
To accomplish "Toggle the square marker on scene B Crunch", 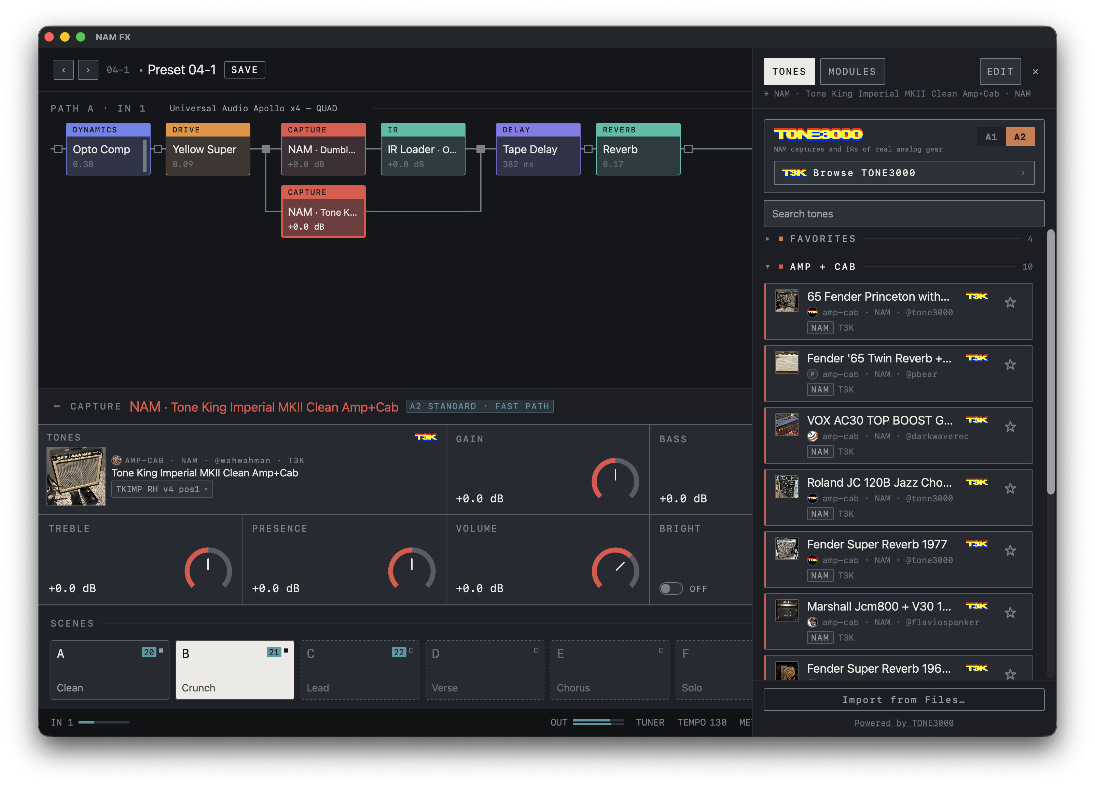I will click(286, 651).
